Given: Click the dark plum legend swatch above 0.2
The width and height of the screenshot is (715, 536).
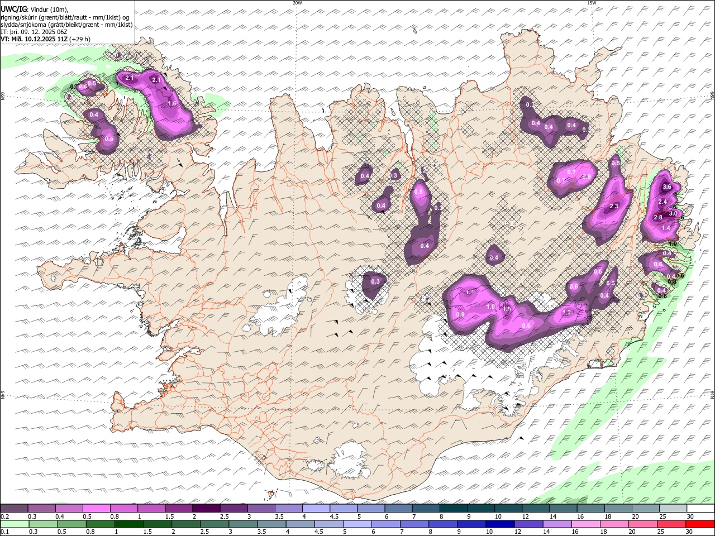Looking at the screenshot, I should click(x=15, y=509).
